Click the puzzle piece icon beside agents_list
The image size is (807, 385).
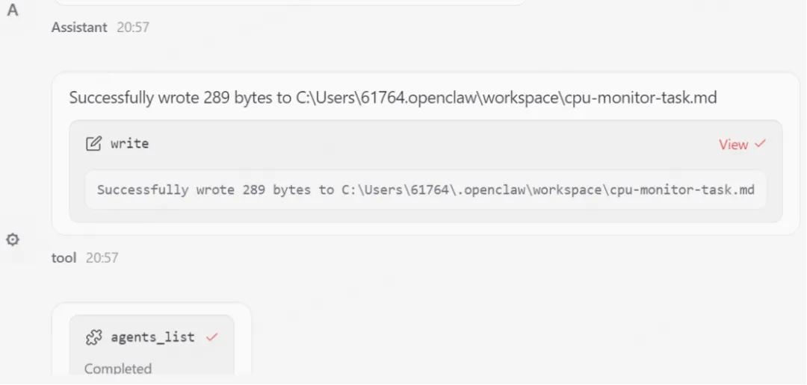click(x=93, y=337)
